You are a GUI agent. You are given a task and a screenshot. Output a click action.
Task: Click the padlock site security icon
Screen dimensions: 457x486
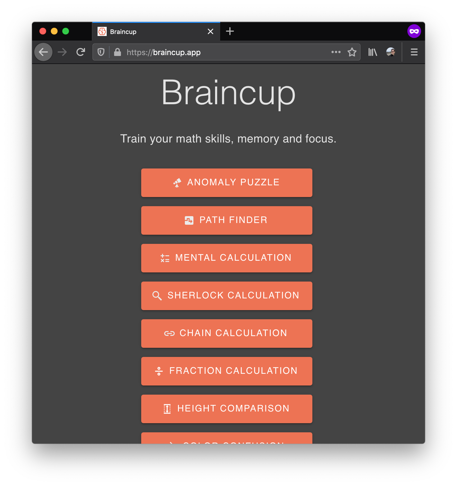118,52
